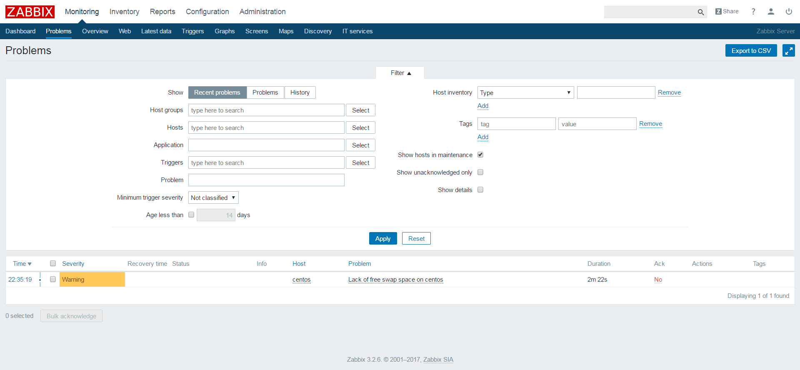
Task: Open the Administration menu
Action: [x=262, y=12]
